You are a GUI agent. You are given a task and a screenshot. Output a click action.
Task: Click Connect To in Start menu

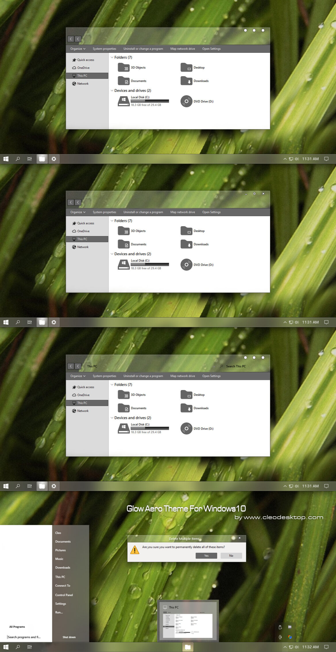pos(63,586)
